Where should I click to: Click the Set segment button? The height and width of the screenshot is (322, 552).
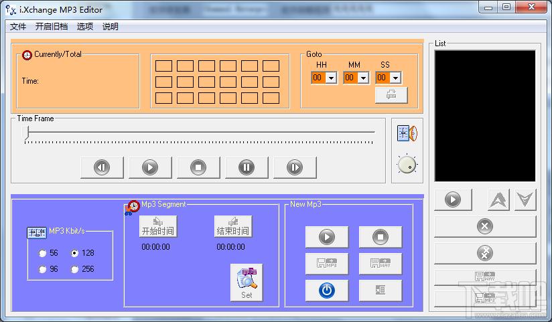(x=247, y=283)
